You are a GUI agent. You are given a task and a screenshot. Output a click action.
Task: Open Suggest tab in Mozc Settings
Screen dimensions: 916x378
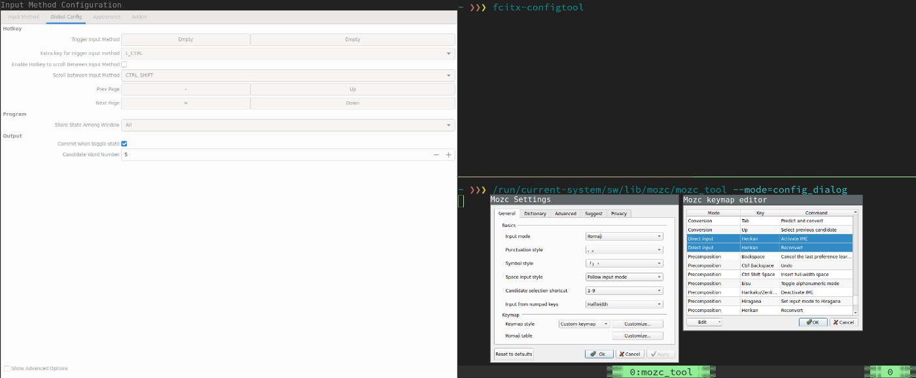click(593, 213)
